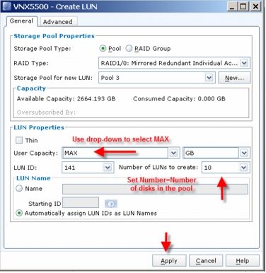Viewport: 266px width, 273px height.
Task: Select Automatically assign LUN IDs as LUN Names
Action: pos(19,213)
